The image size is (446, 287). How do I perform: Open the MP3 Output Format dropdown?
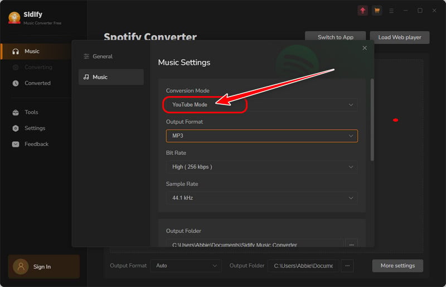tap(261, 136)
